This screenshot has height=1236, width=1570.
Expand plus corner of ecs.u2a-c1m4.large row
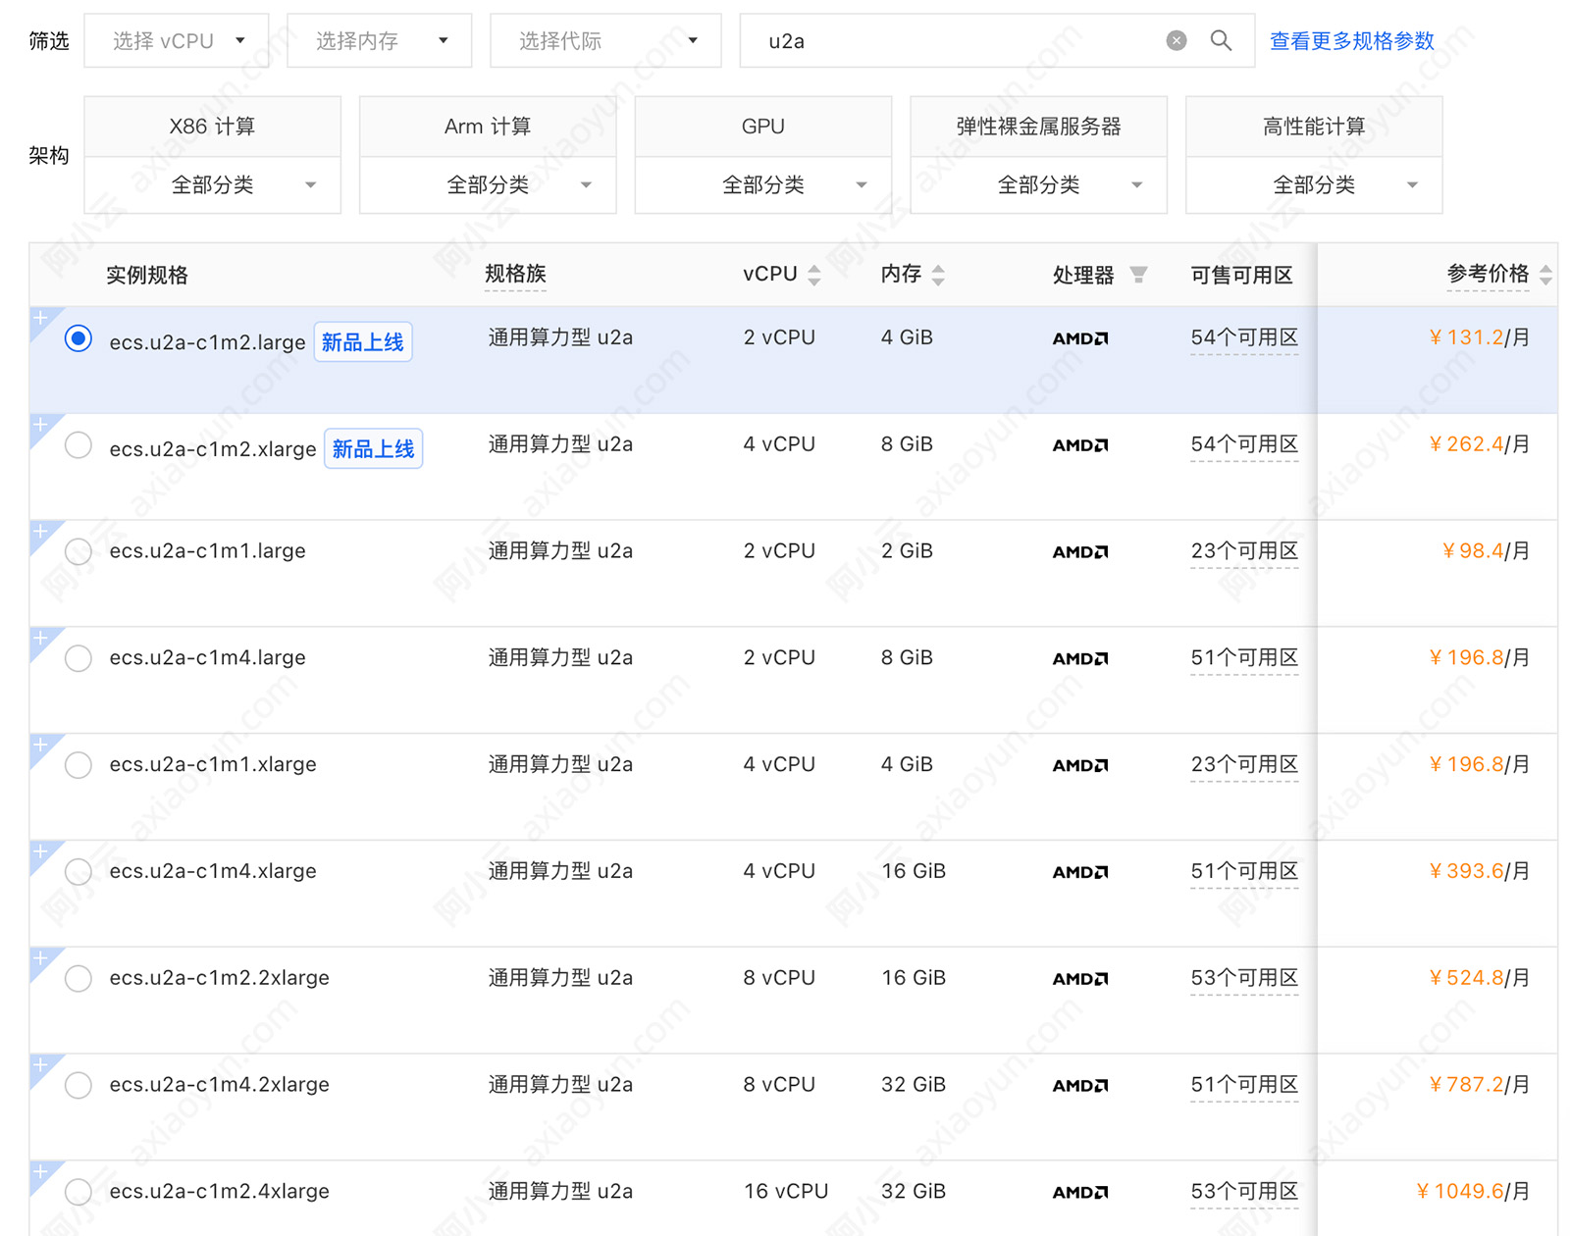[x=41, y=640]
